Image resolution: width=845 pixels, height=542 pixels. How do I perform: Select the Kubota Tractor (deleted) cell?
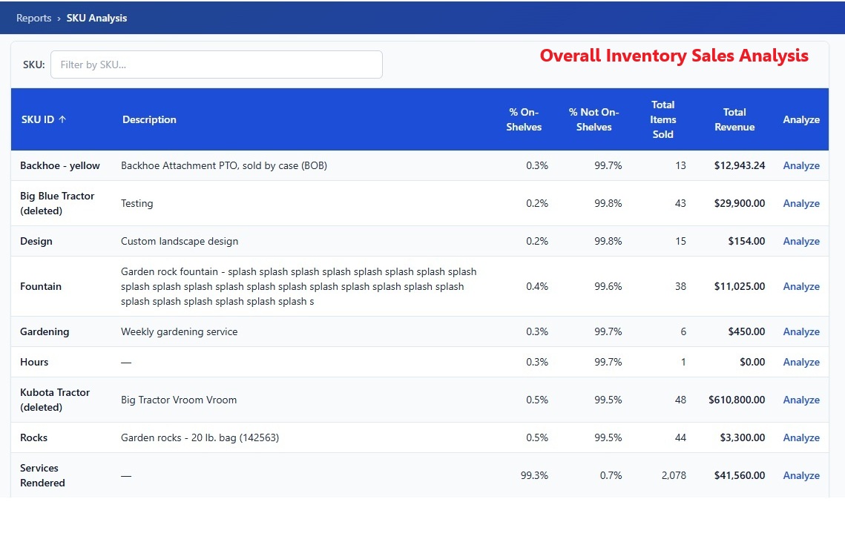(x=55, y=400)
